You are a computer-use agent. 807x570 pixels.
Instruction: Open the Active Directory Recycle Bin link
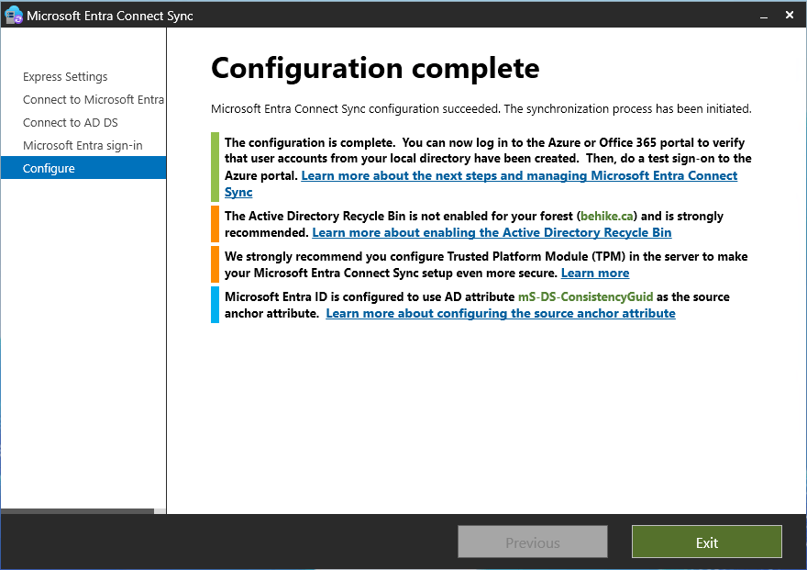pos(492,233)
